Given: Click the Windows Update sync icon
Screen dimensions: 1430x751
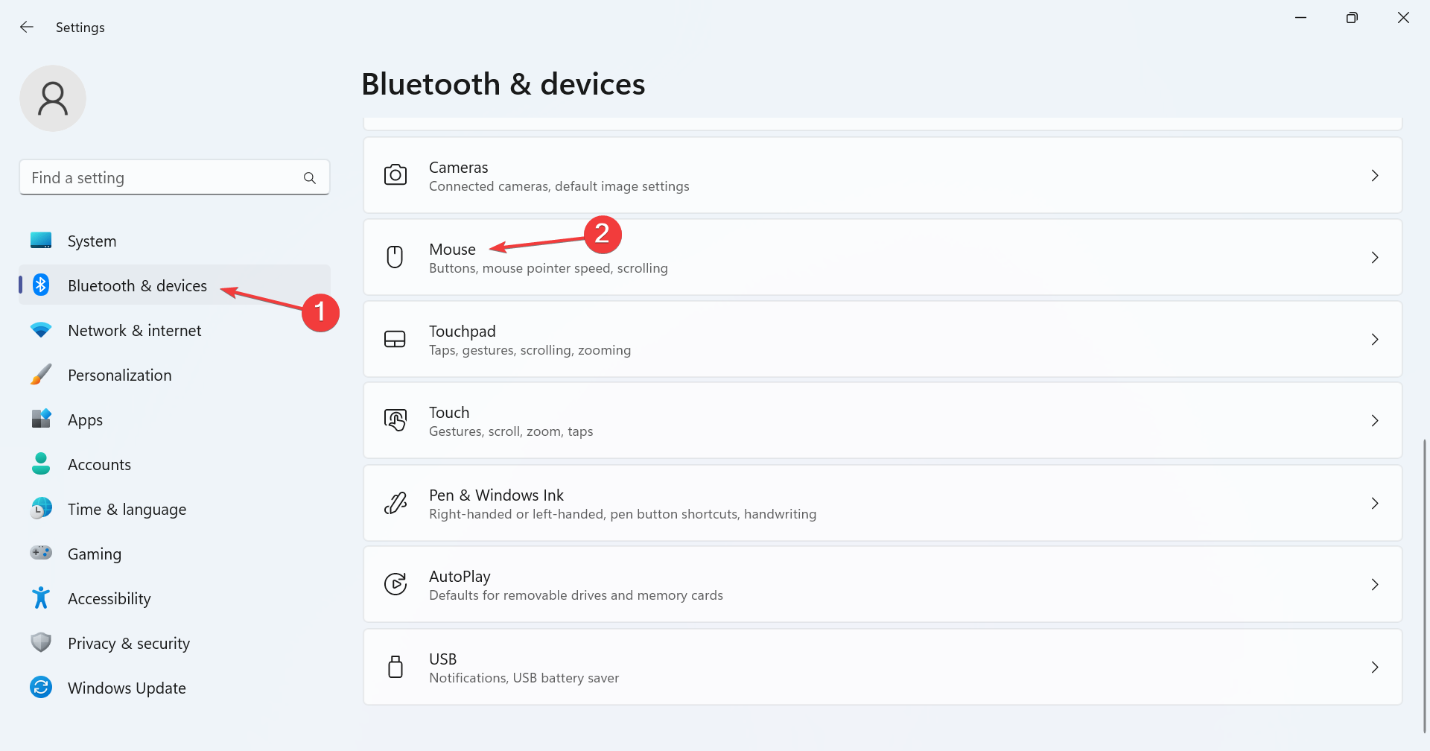Looking at the screenshot, I should click(41, 687).
